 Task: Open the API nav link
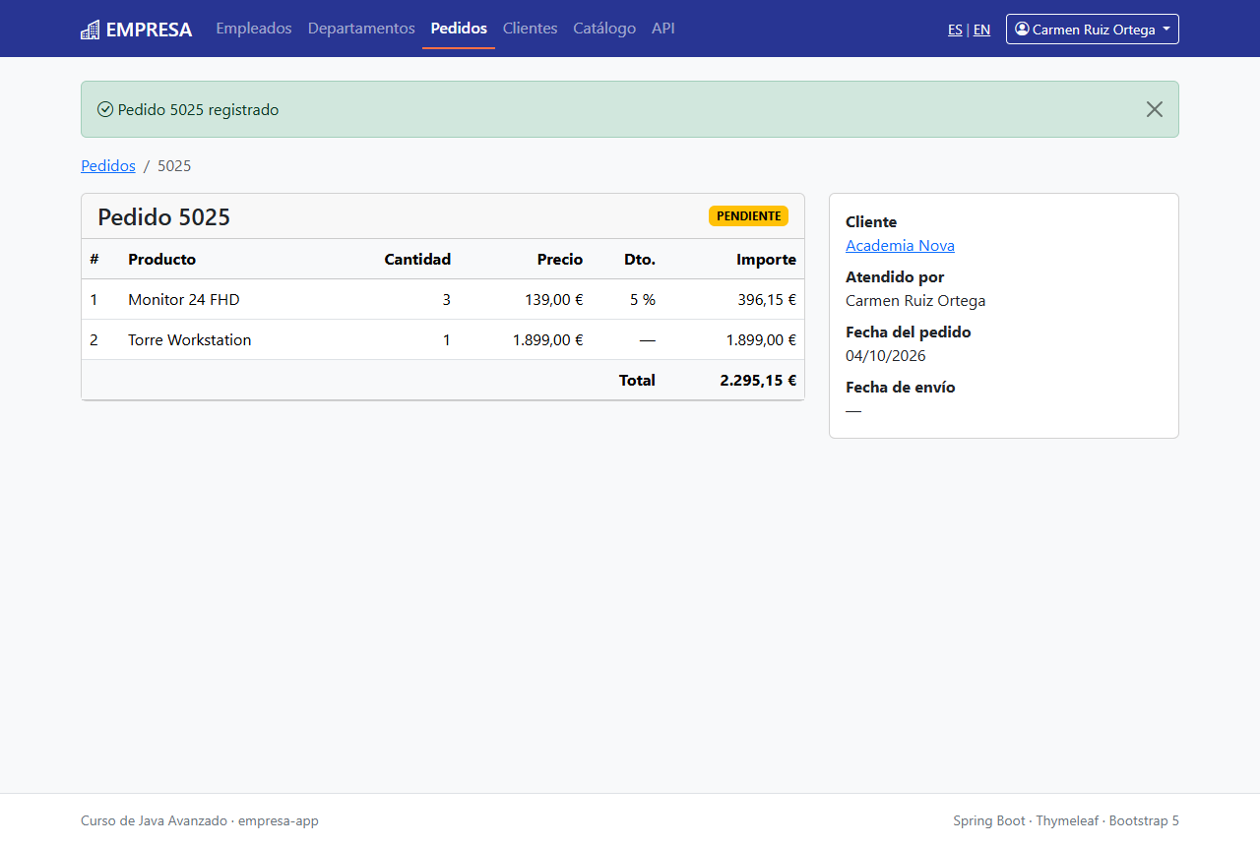click(x=663, y=29)
